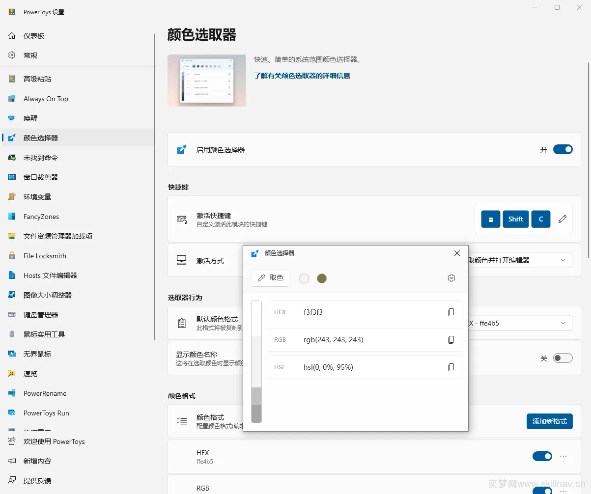Viewport: 591px width, 494px height.
Task: Open settings gear in 颜色选择器 popup
Action: (451, 278)
